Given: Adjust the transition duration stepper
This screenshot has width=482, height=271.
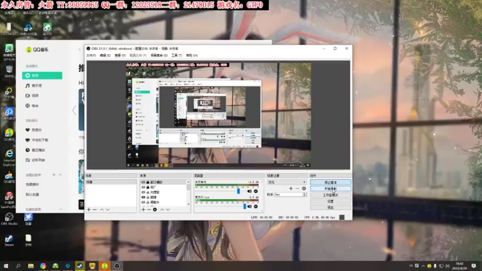Looking at the screenshot, I should pyautogui.click(x=304, y=195).
